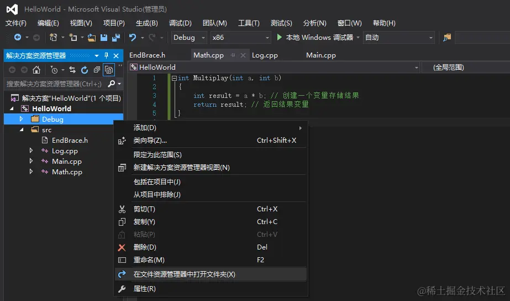
Task: Switch to the Log.cpp tab
Action: (x=265, y=55)
